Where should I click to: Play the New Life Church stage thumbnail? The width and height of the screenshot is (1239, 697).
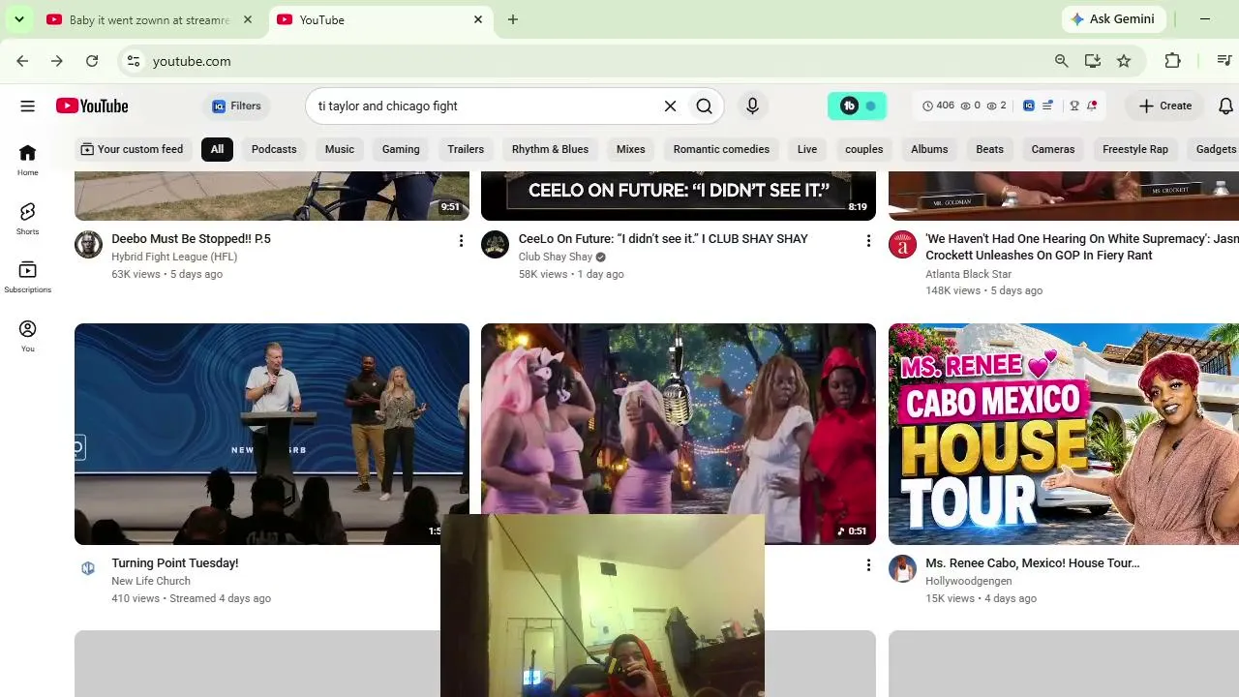pyautogui.click(x=272, y=434)
